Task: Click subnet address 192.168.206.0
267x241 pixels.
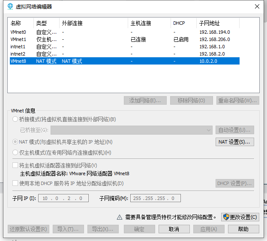Action: (215, 39)
